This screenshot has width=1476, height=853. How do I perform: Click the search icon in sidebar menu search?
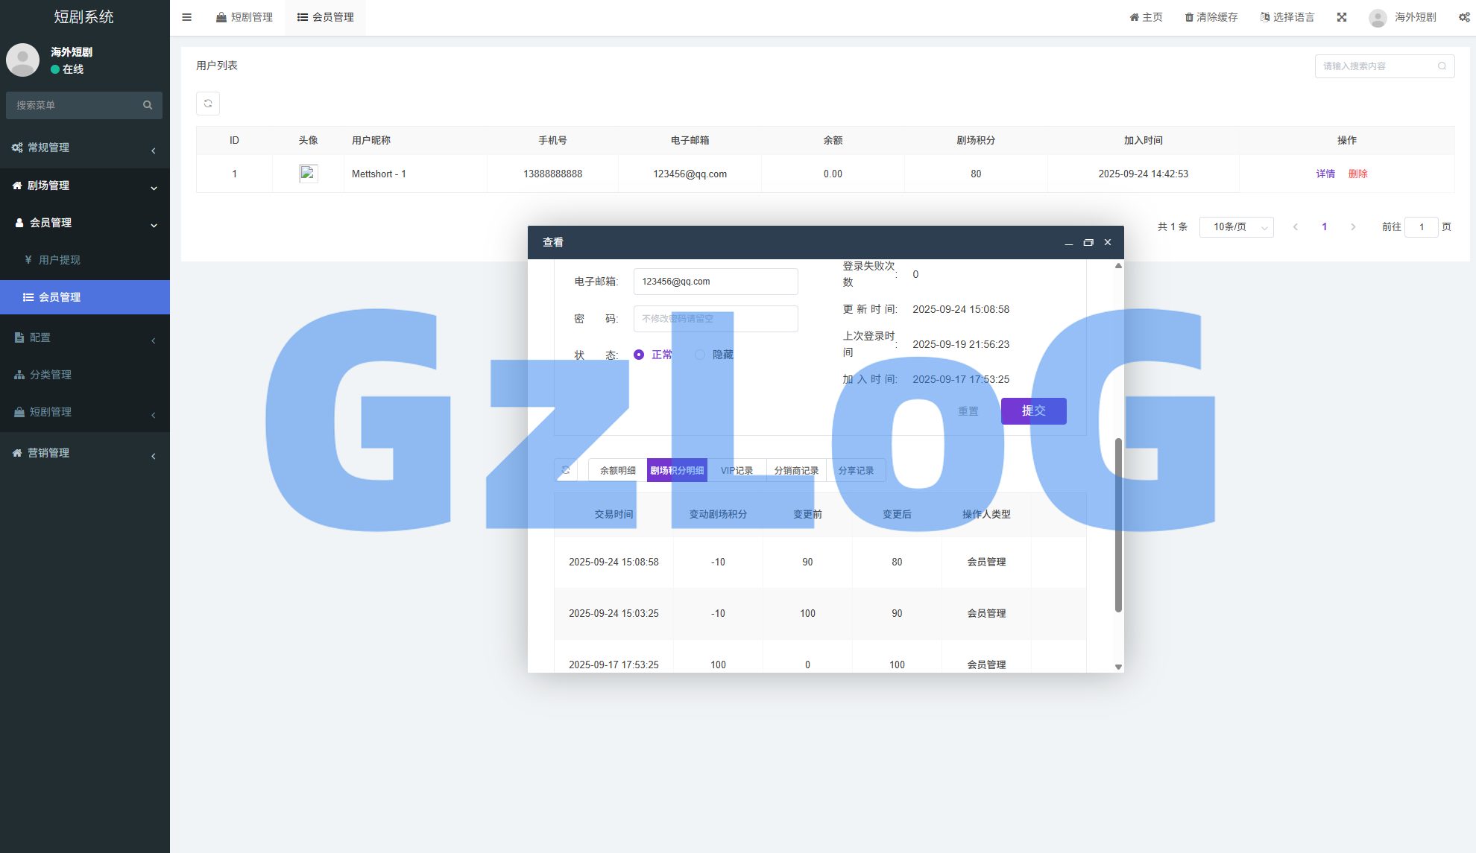click(148, 105)
